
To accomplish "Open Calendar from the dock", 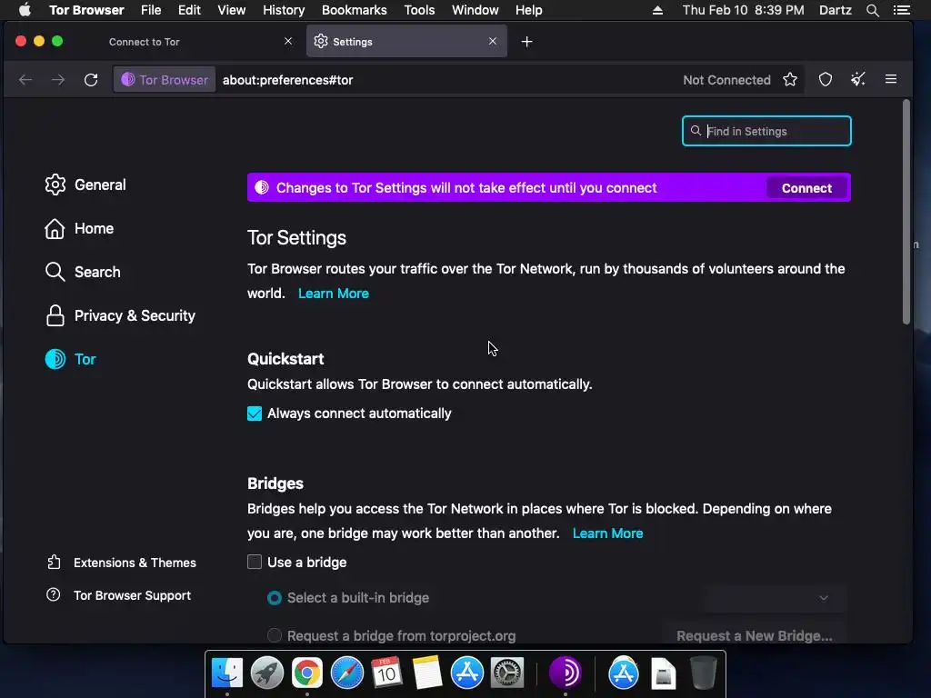I will (386, 673).
